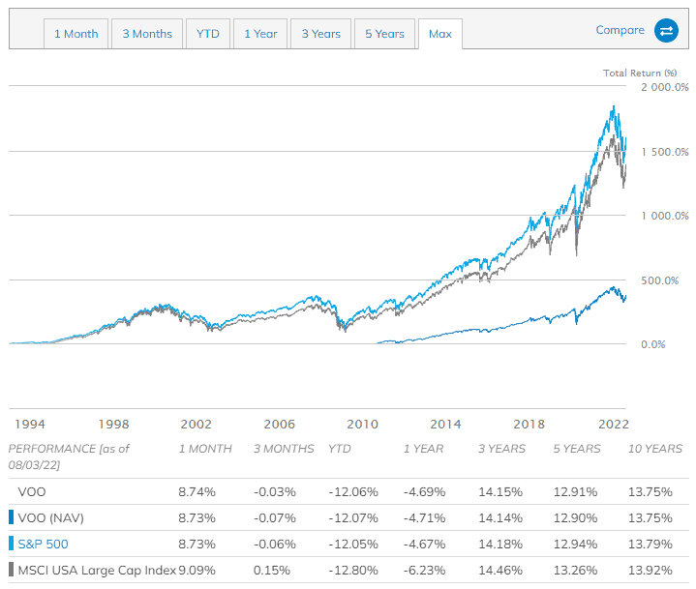Click S&P 500 YTD value -12.05%
The width and height of the screenshot is (696, 589).
tap(353, 544)
